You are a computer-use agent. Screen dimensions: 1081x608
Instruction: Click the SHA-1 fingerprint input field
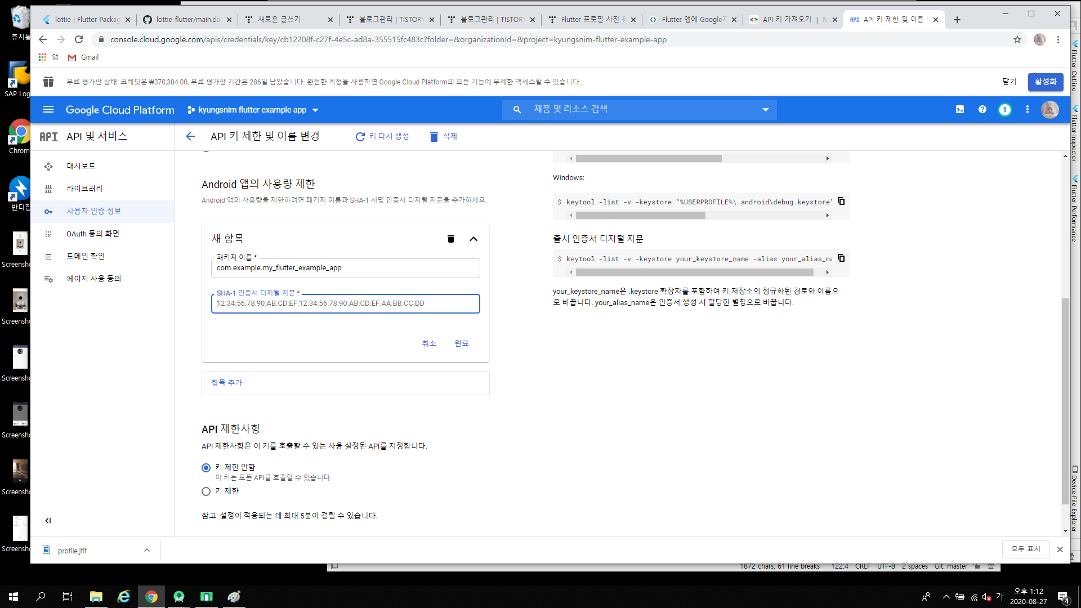click(x=346, y=303)
